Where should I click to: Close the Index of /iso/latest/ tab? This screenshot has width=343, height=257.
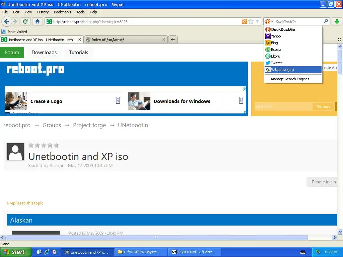pos(163,39)
